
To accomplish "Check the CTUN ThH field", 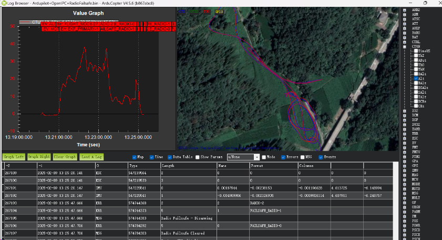I will [416, 69].
